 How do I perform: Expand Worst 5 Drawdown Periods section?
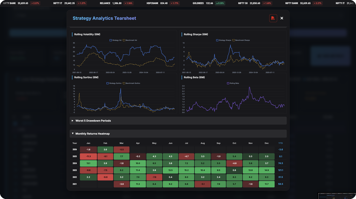(x=178, y=121)
